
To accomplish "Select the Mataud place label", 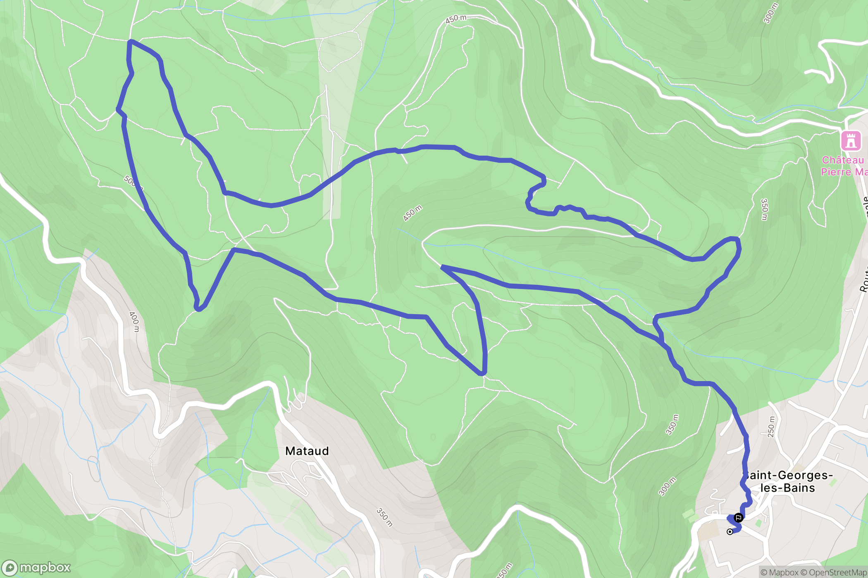I will [307, 451].
